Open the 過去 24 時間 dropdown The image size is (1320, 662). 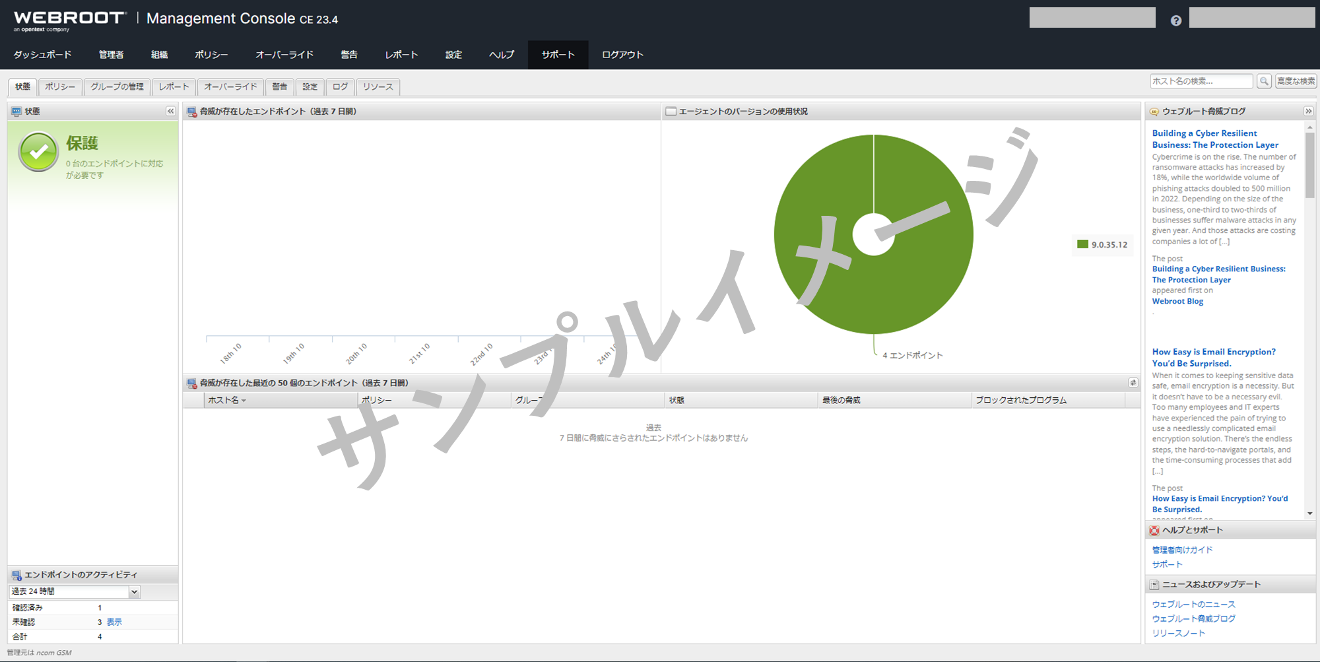(135, 592)
